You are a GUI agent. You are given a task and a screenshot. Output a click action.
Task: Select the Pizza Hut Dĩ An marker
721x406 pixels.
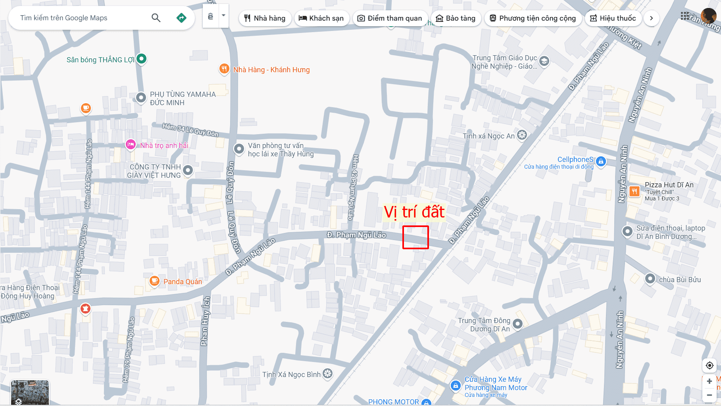634,192
